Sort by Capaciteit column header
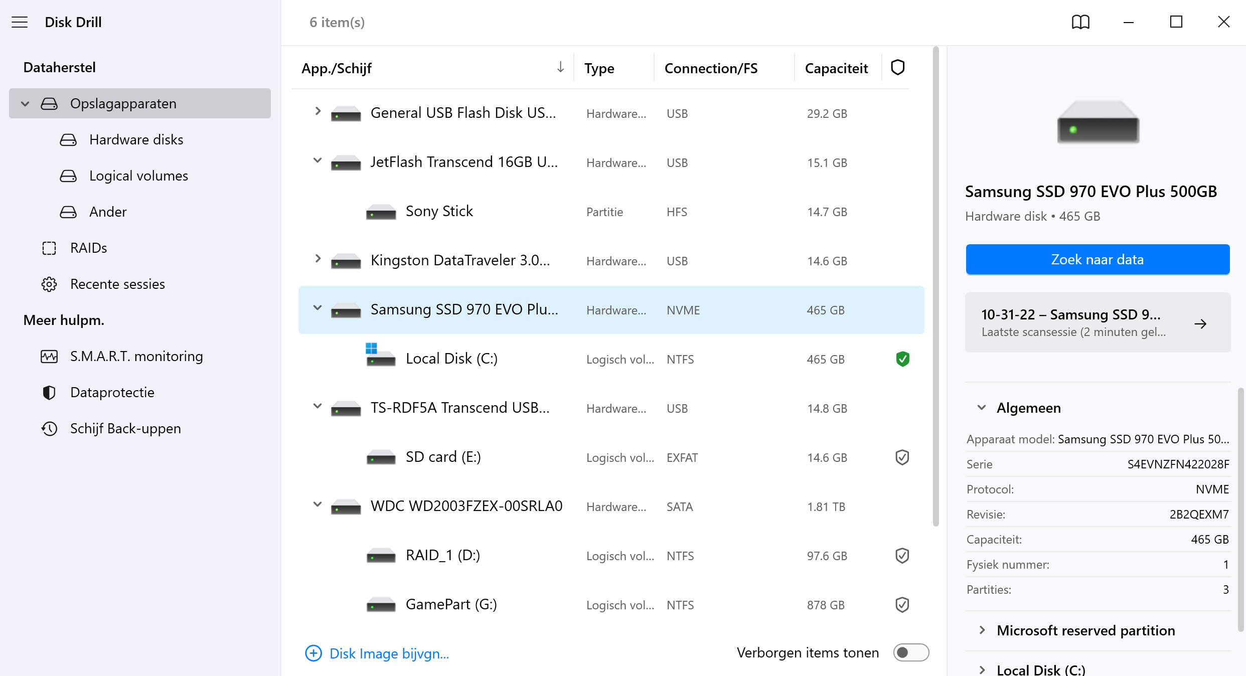1246x676 pixels. [836, 68]
